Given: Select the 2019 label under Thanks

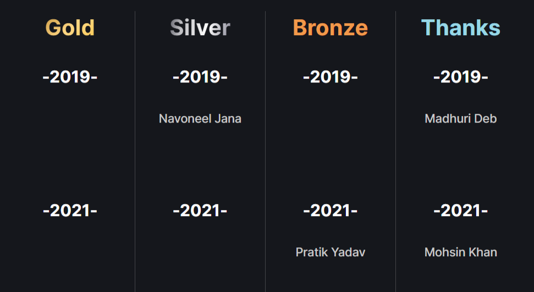Looking at the screenshot, I should [x=460, y=77].
